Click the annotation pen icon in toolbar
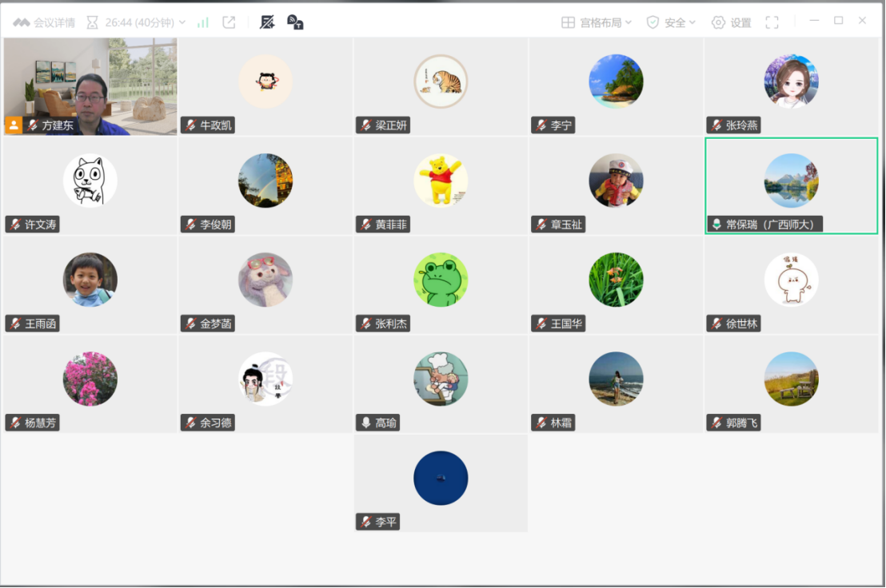Screen dimensions: 886x588 point(267,22)
